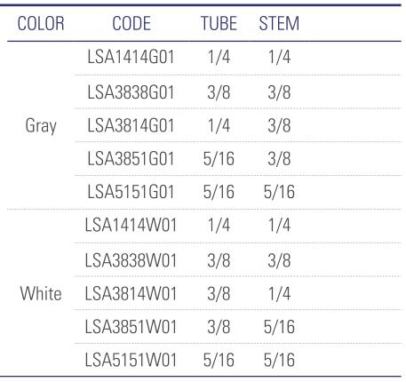Screen dimensions: 406x382
Task: Select code LSA3838G01
Action: [131, 92]
